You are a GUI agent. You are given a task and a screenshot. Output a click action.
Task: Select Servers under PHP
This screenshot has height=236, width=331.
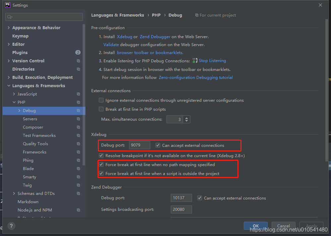coord(30,119)
